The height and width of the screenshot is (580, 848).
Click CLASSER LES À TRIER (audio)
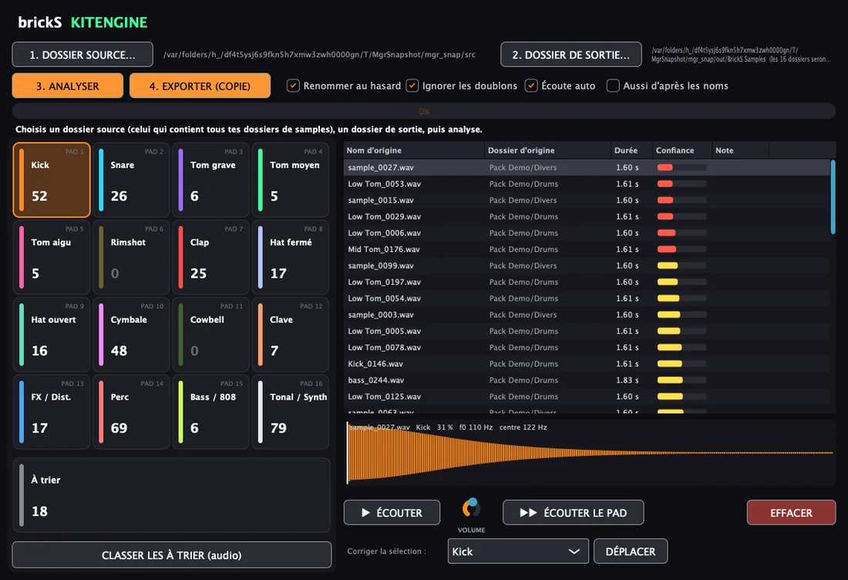(x=171, y=555)
